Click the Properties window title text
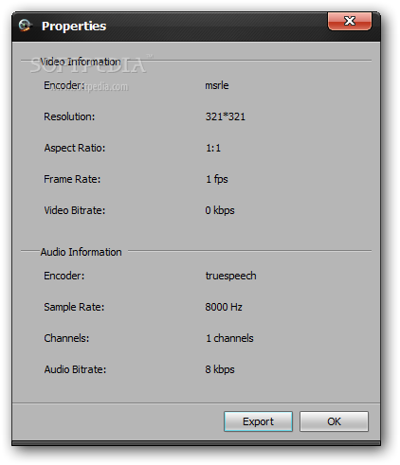 tap(74, 27)
